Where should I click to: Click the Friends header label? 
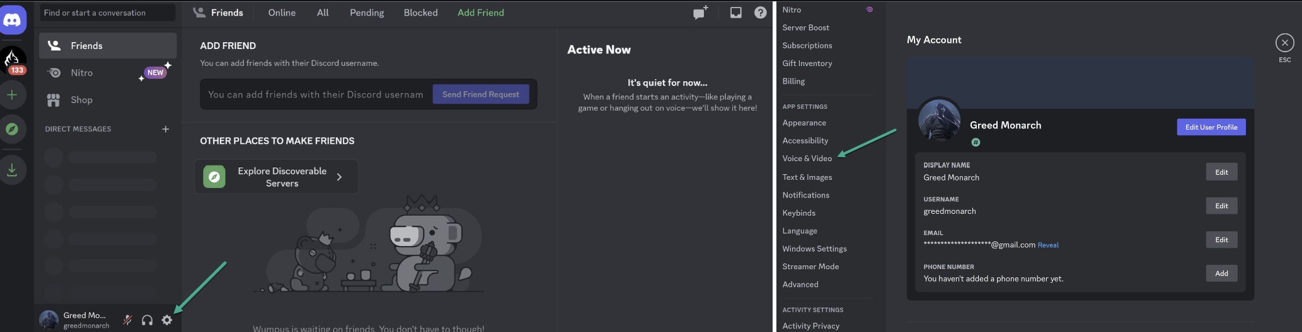[227, 13]
